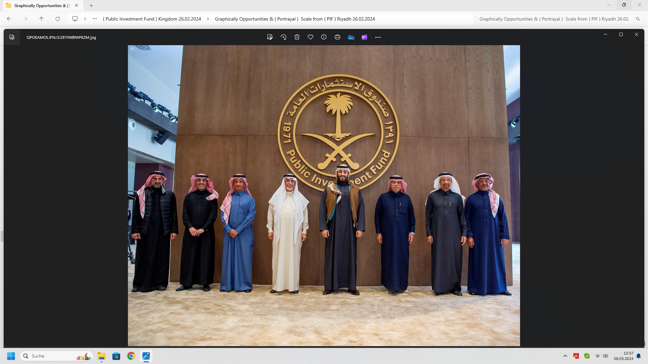Expand the chevron after the PC icon

(x=85, y=19)
